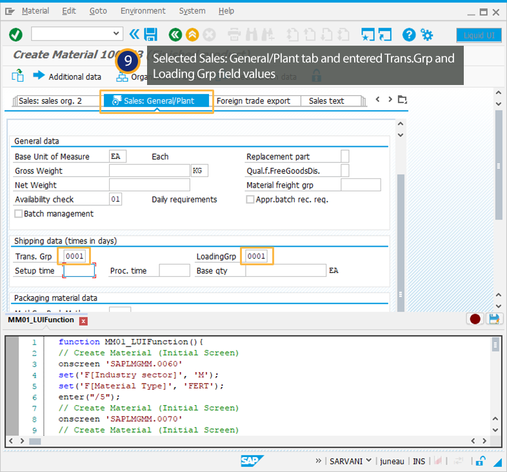Open the Edit menu
The image size is (507, 472).
click(x=69, y=11)
